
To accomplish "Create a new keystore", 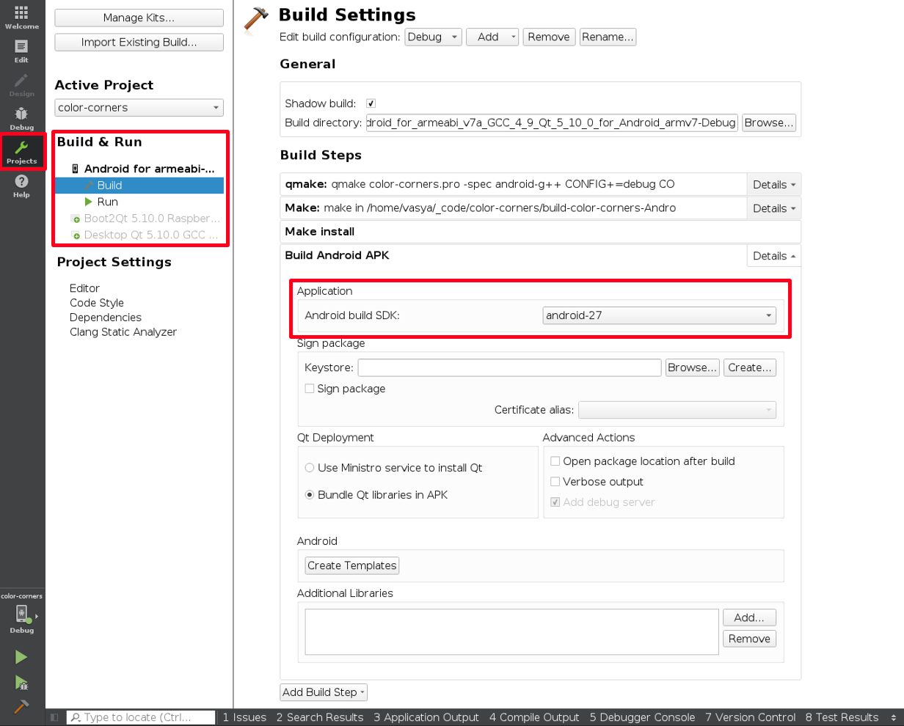I will 750,367.
